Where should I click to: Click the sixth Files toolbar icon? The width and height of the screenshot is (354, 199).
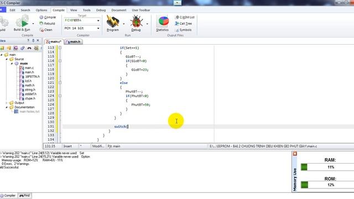point(36,48)
